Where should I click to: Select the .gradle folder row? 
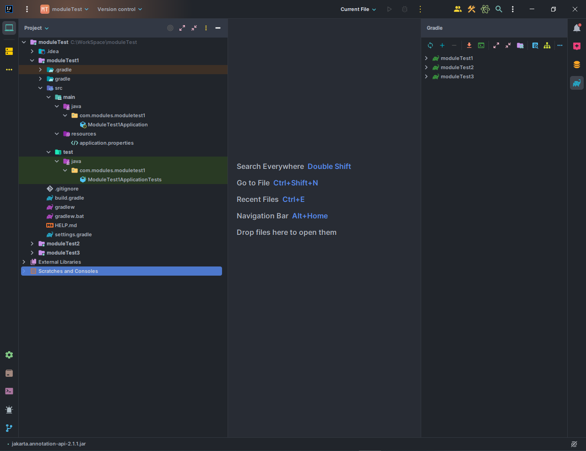pyautogui.click(x=123, y=70)
